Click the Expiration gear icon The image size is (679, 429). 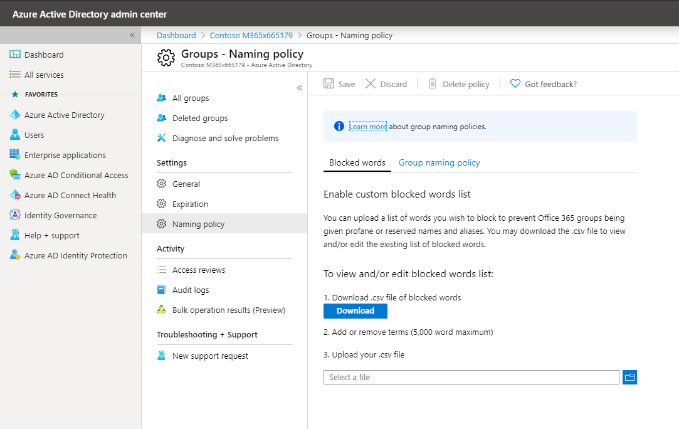coord(162,204)
